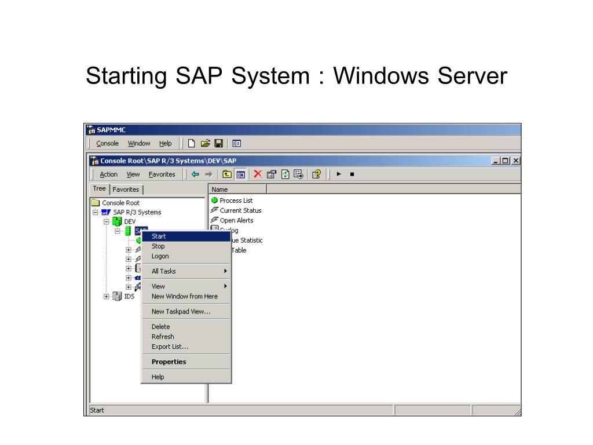
Task: Select Export List... in the context menu
Action: pos(186,346)
